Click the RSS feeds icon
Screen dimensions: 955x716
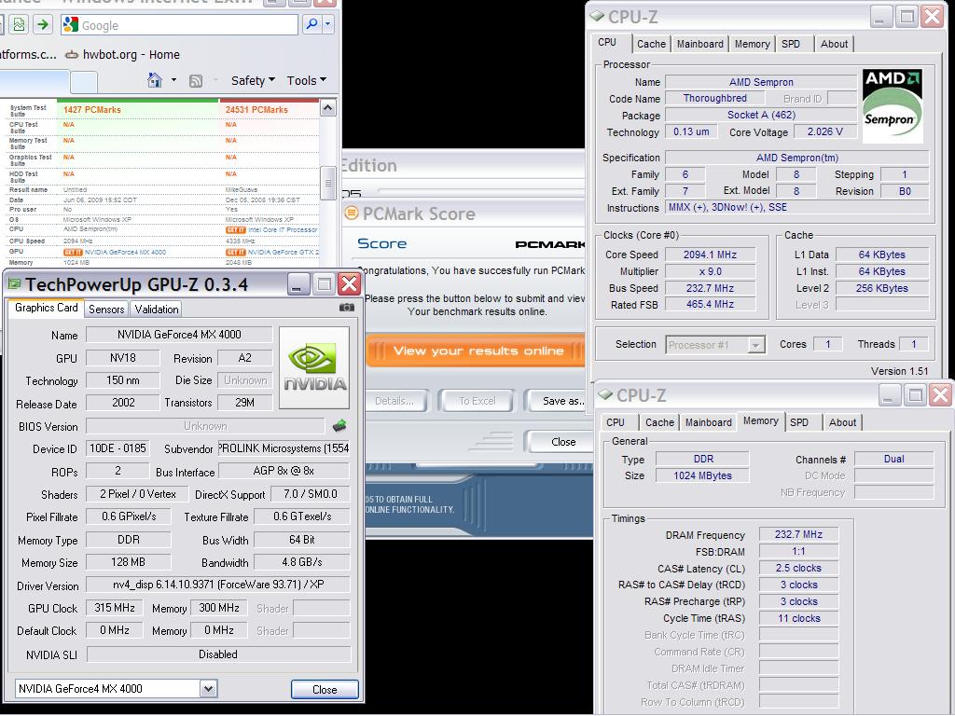point(196,80)
